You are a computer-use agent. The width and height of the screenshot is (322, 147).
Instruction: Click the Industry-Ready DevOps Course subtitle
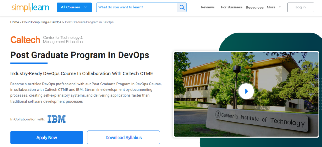pyautogui.click(x=81, y=73)
